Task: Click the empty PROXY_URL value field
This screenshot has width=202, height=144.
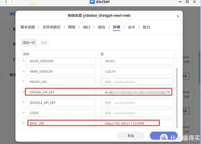Action: 137,82
